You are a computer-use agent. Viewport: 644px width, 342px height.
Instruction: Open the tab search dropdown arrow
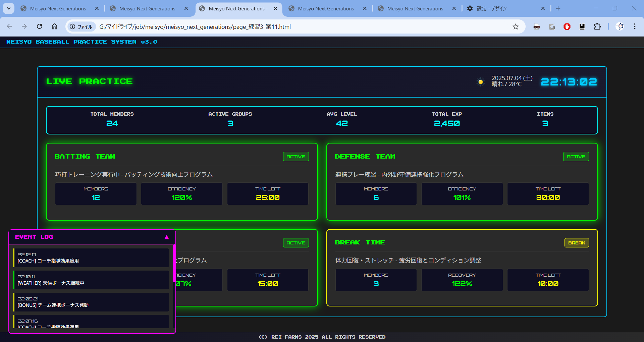(x=8, y=8)
